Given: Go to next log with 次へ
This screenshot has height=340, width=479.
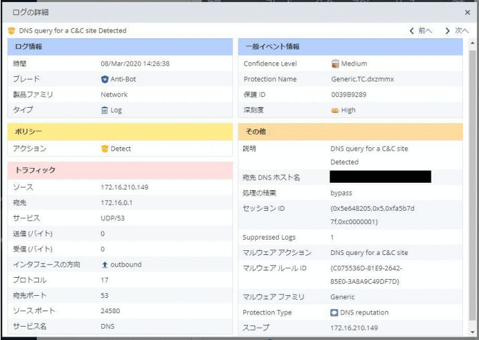Looking at the screenshot, I should coord(458,31).
